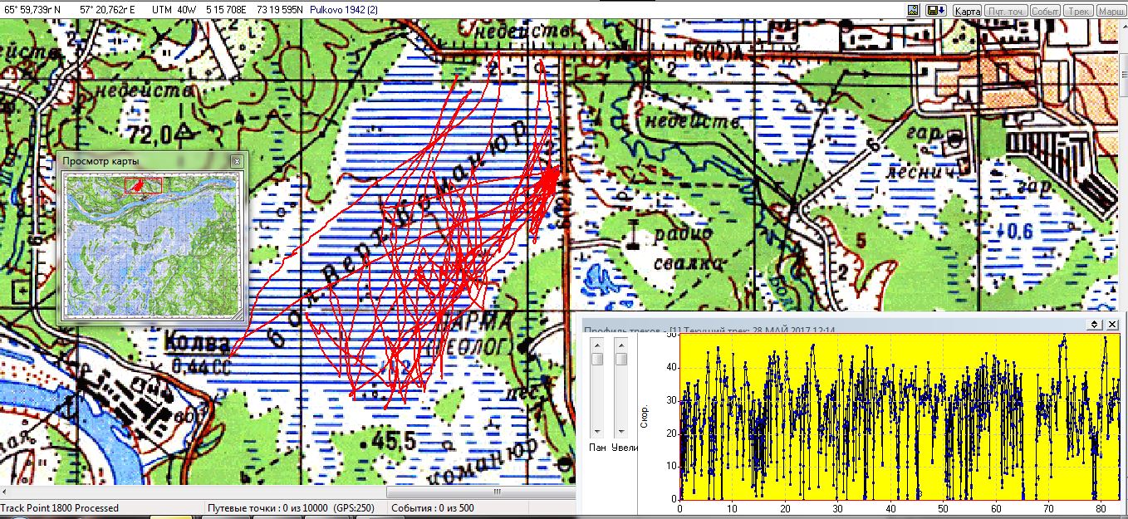Click the down arrow of the Увели scrollbar

[620, 433]
